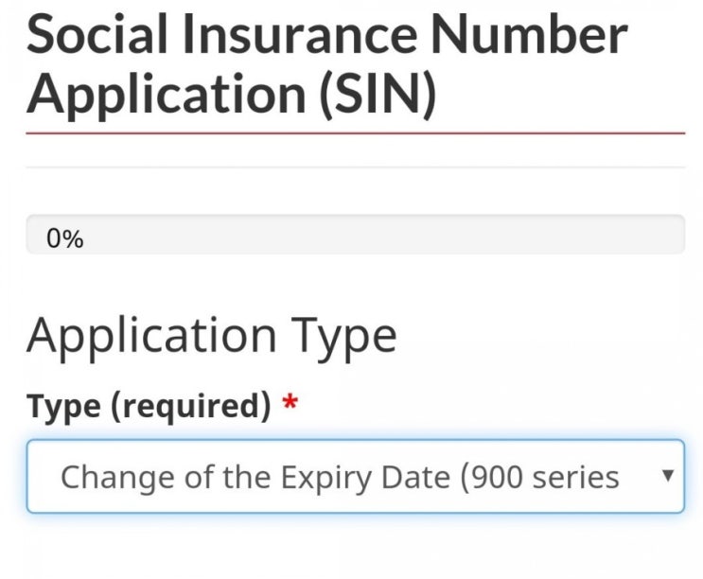Click the thin gray divider above the progress bar
This screenshot has height=579, width=703.
pos(355,168)
